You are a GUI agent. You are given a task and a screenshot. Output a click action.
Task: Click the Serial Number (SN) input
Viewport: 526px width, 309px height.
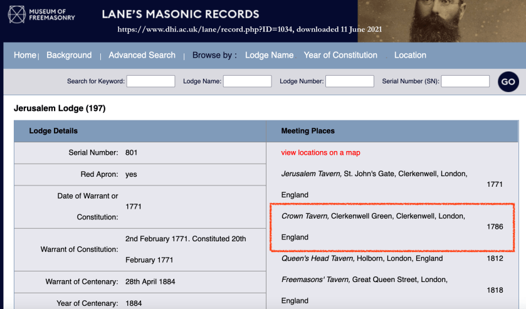pyautogui.click(x=465, y=81)
